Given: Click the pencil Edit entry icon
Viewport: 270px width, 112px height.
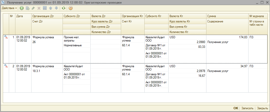Looking at the screenshot, I should click(x=33, y=8).
